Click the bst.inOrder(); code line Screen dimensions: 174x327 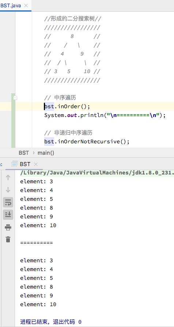(x=67, y=106)
